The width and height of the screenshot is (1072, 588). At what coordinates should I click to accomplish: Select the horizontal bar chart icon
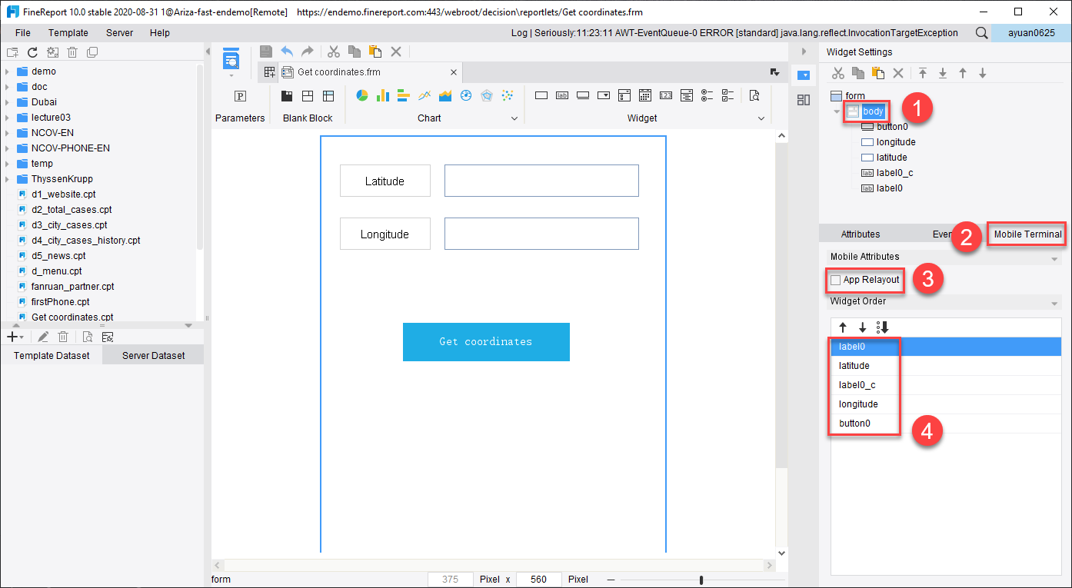click(404, 95)
